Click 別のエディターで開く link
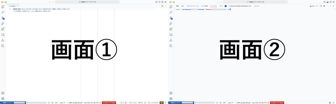This screenshot has width=336, height=104. 50,9
